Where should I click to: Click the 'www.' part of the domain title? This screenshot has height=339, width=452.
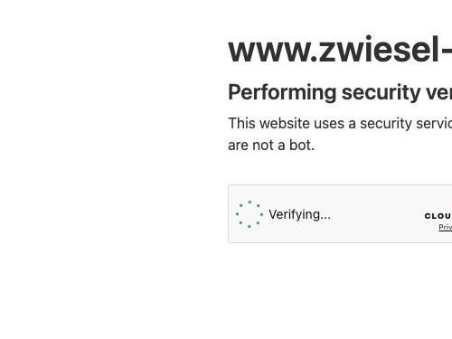(273, 50)
